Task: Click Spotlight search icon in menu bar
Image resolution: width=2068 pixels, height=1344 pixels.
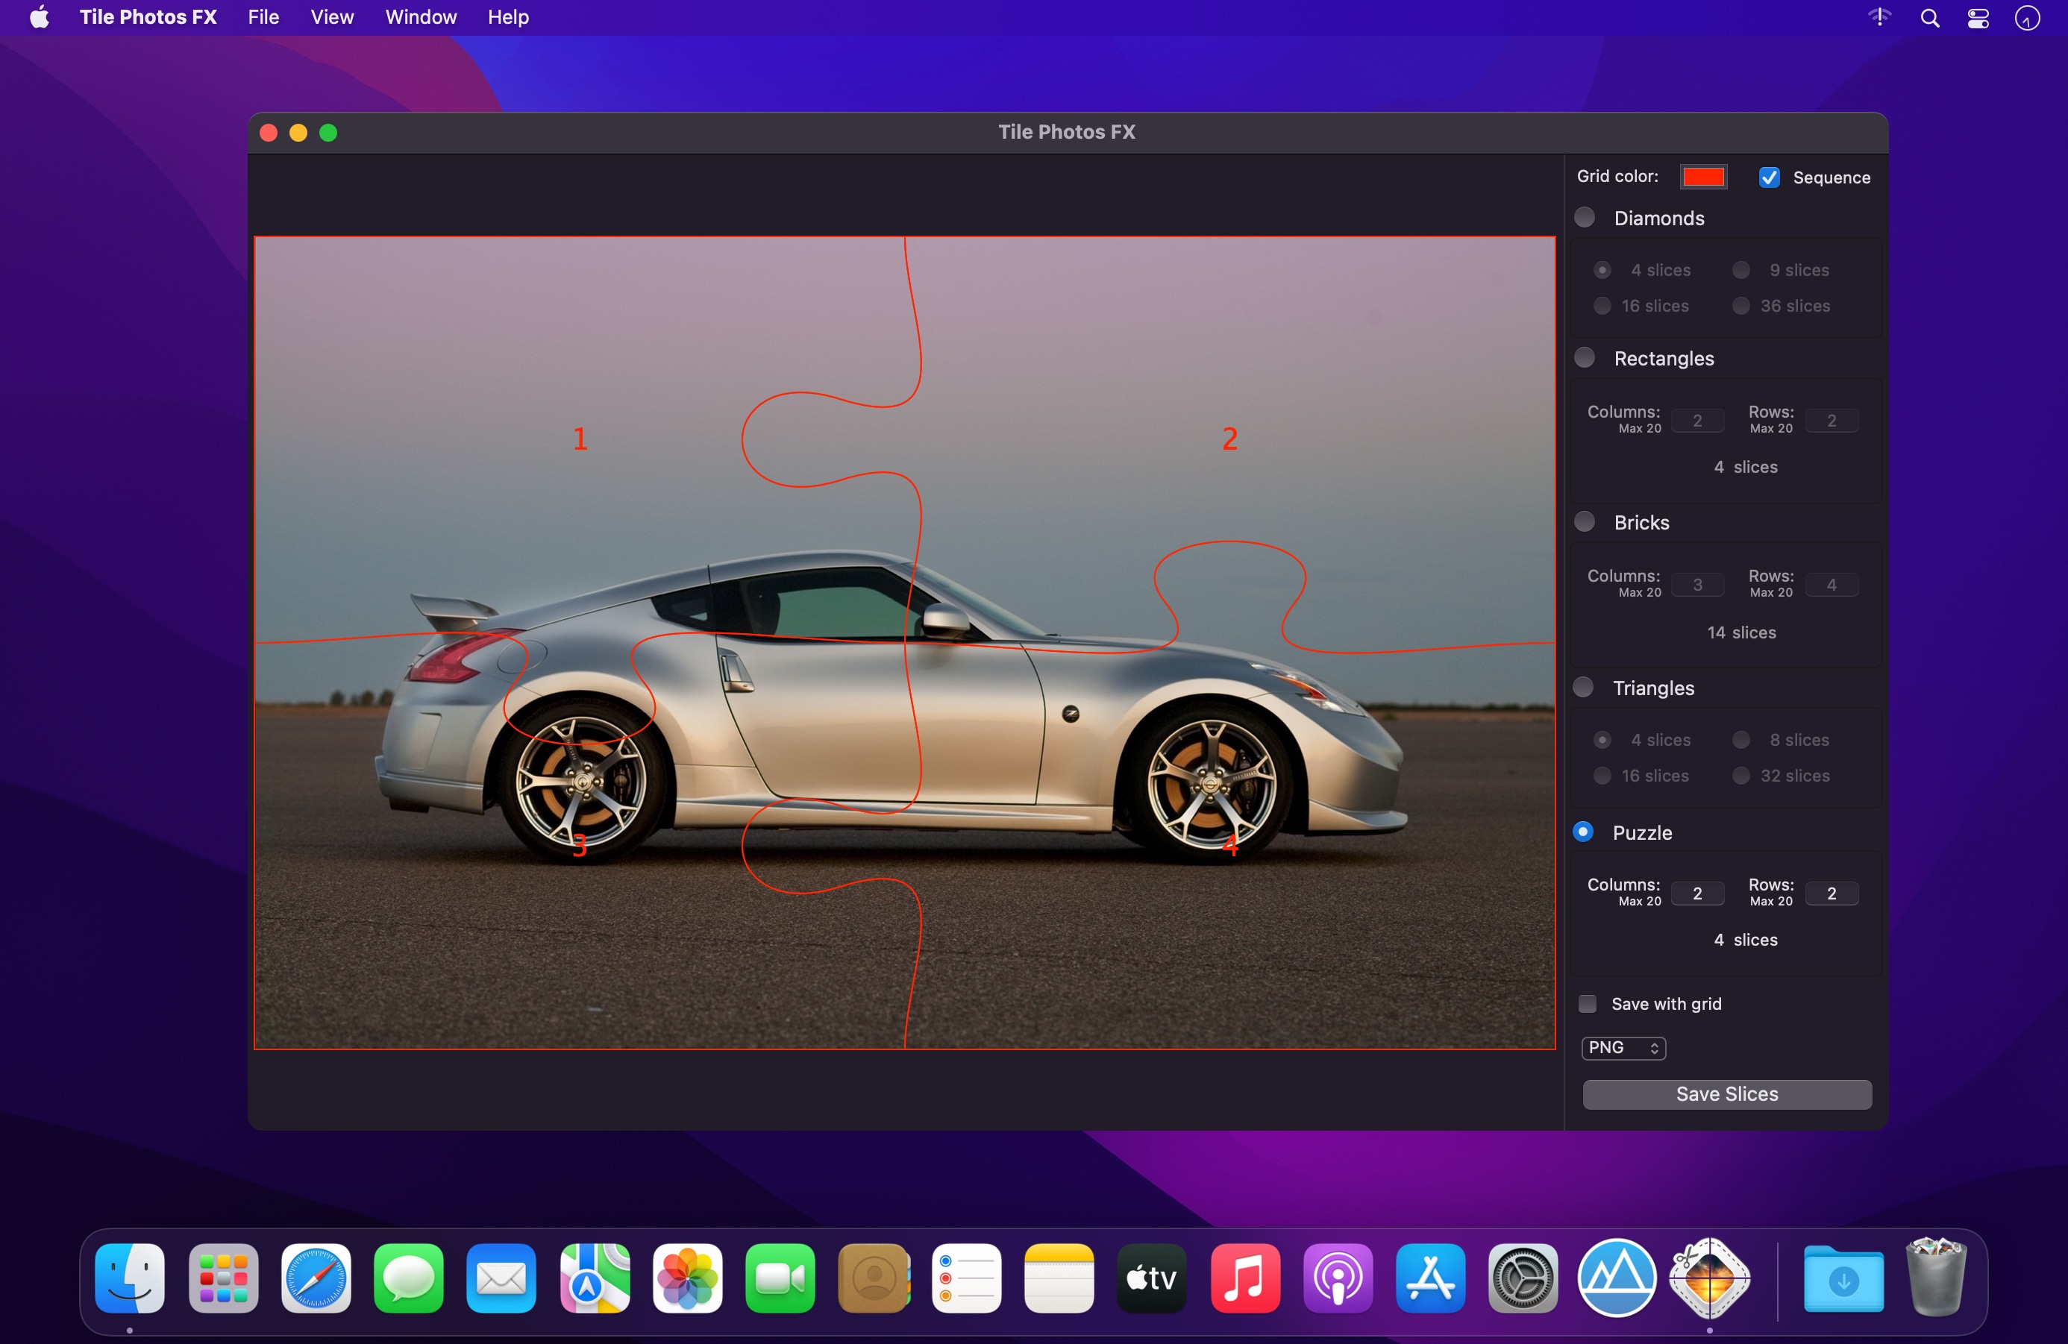Action: coord(1929,18)
